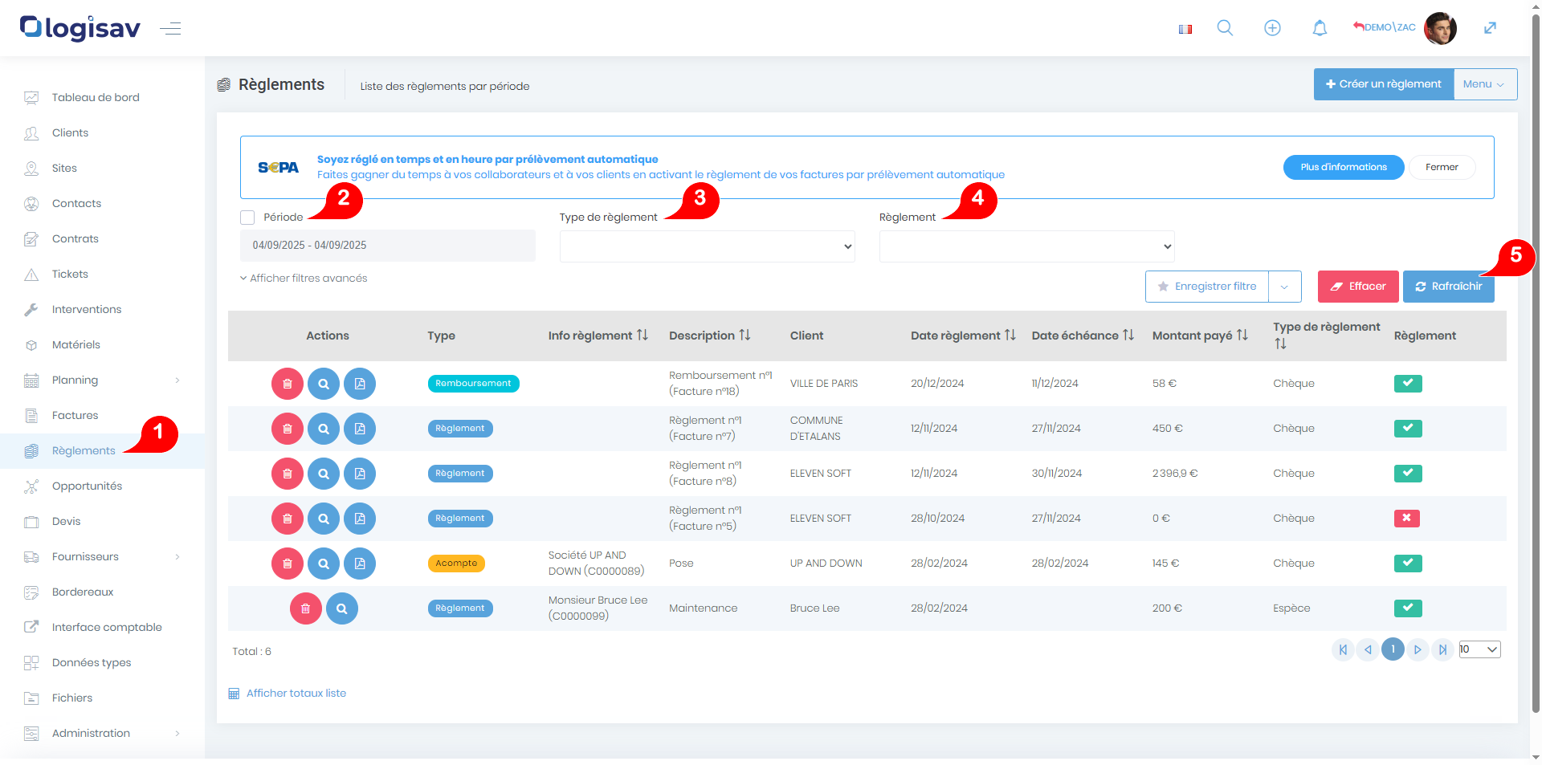Change language using the French flag icon
This screenshot has height=765, width=1542.
[x=1185, y=29]
